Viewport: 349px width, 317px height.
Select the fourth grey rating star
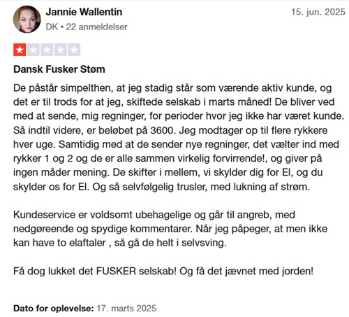pyautogui.click(x=61, y=50)
